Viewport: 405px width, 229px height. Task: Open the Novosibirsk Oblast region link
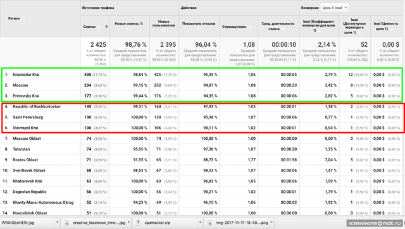(30, 213)
